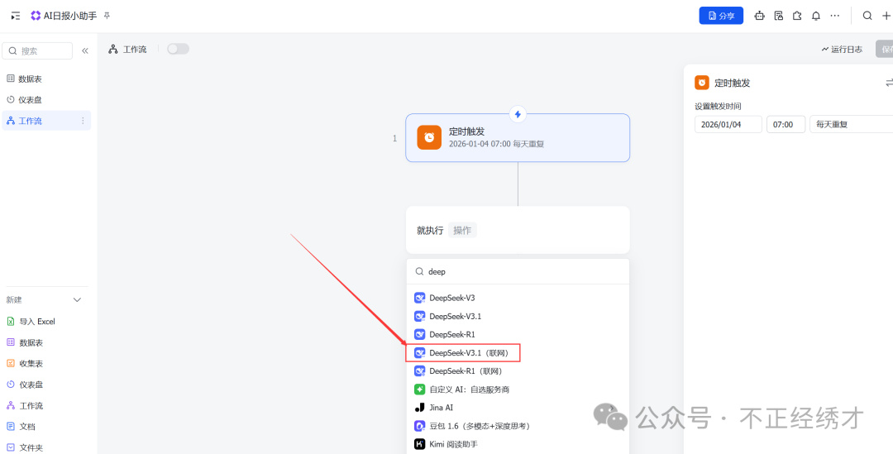Focus the sidebar 搜索 field
Image resolution: width=893 pixels, height=454 pixels.
37,50
